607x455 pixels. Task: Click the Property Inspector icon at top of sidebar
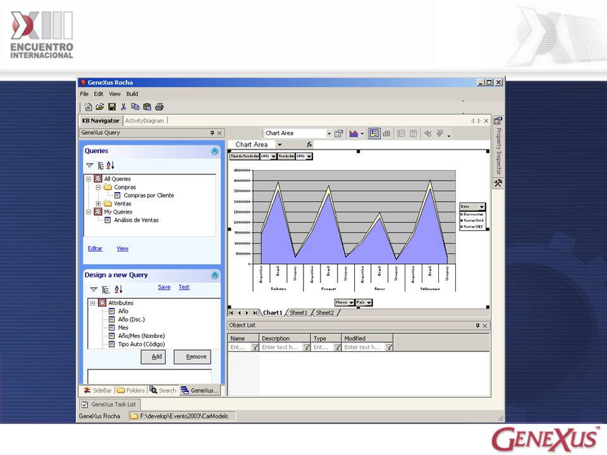(x=498, y=121)
